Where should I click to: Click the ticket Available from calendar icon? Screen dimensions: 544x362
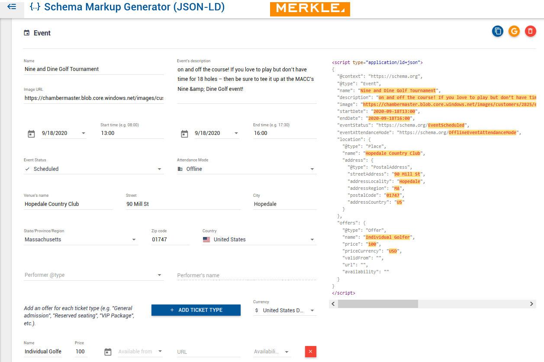(x=108, y=352)
